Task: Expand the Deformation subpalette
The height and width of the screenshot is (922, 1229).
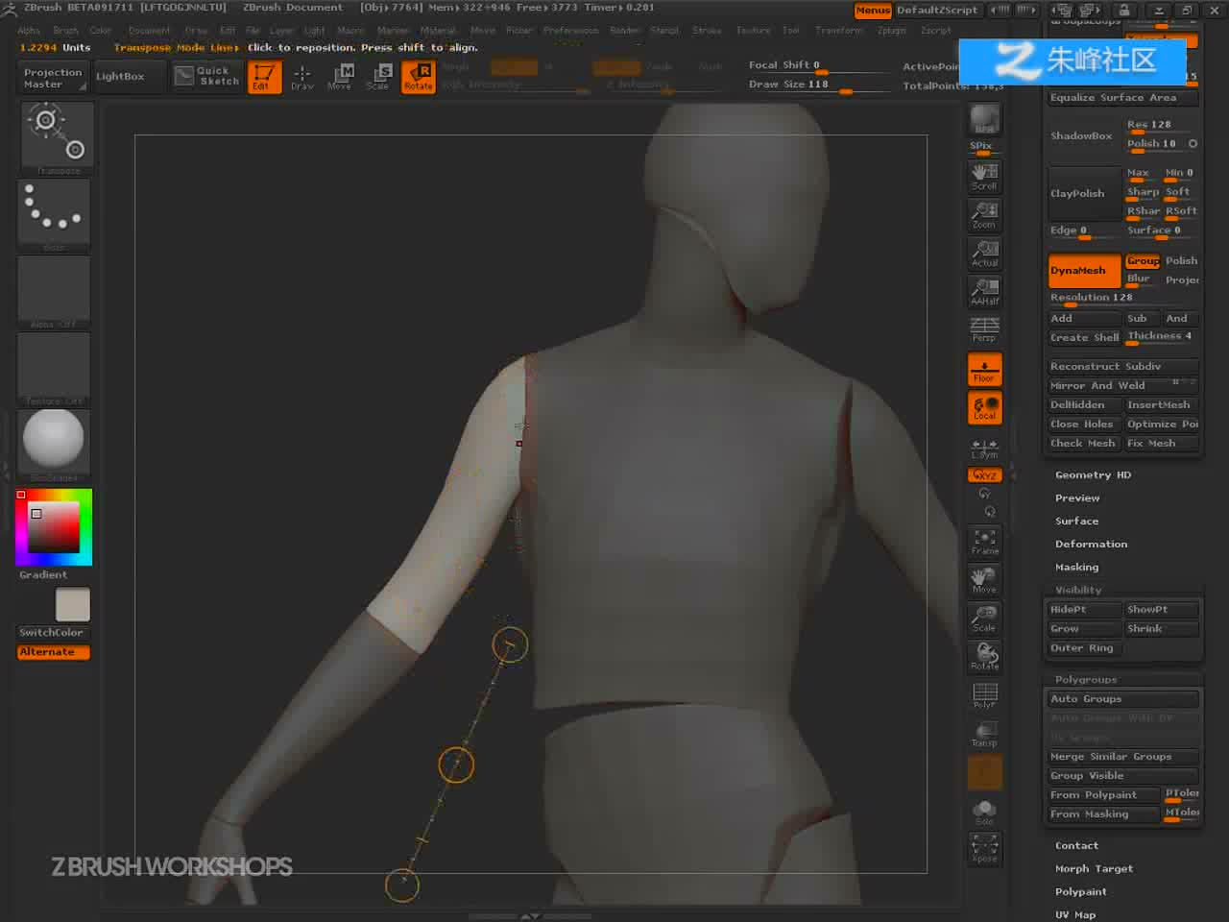Action: click(1091, 544)
